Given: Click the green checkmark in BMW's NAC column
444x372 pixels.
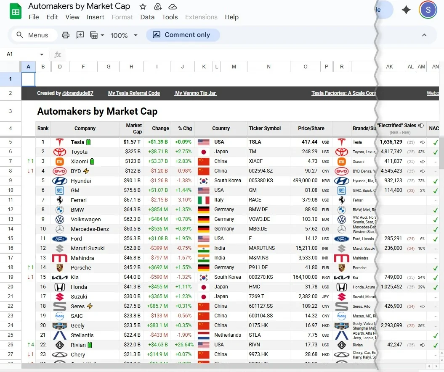Looking at the screenshot, I should click(x=435, y=210).
